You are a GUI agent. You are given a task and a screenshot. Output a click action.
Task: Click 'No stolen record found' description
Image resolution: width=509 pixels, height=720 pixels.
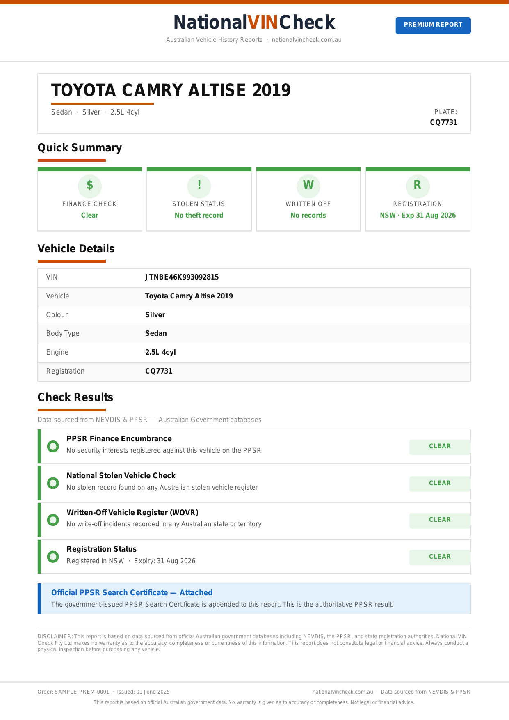[x=162, y=487]
